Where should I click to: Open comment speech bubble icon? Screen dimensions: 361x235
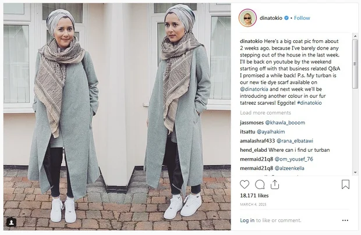point(260,184)
